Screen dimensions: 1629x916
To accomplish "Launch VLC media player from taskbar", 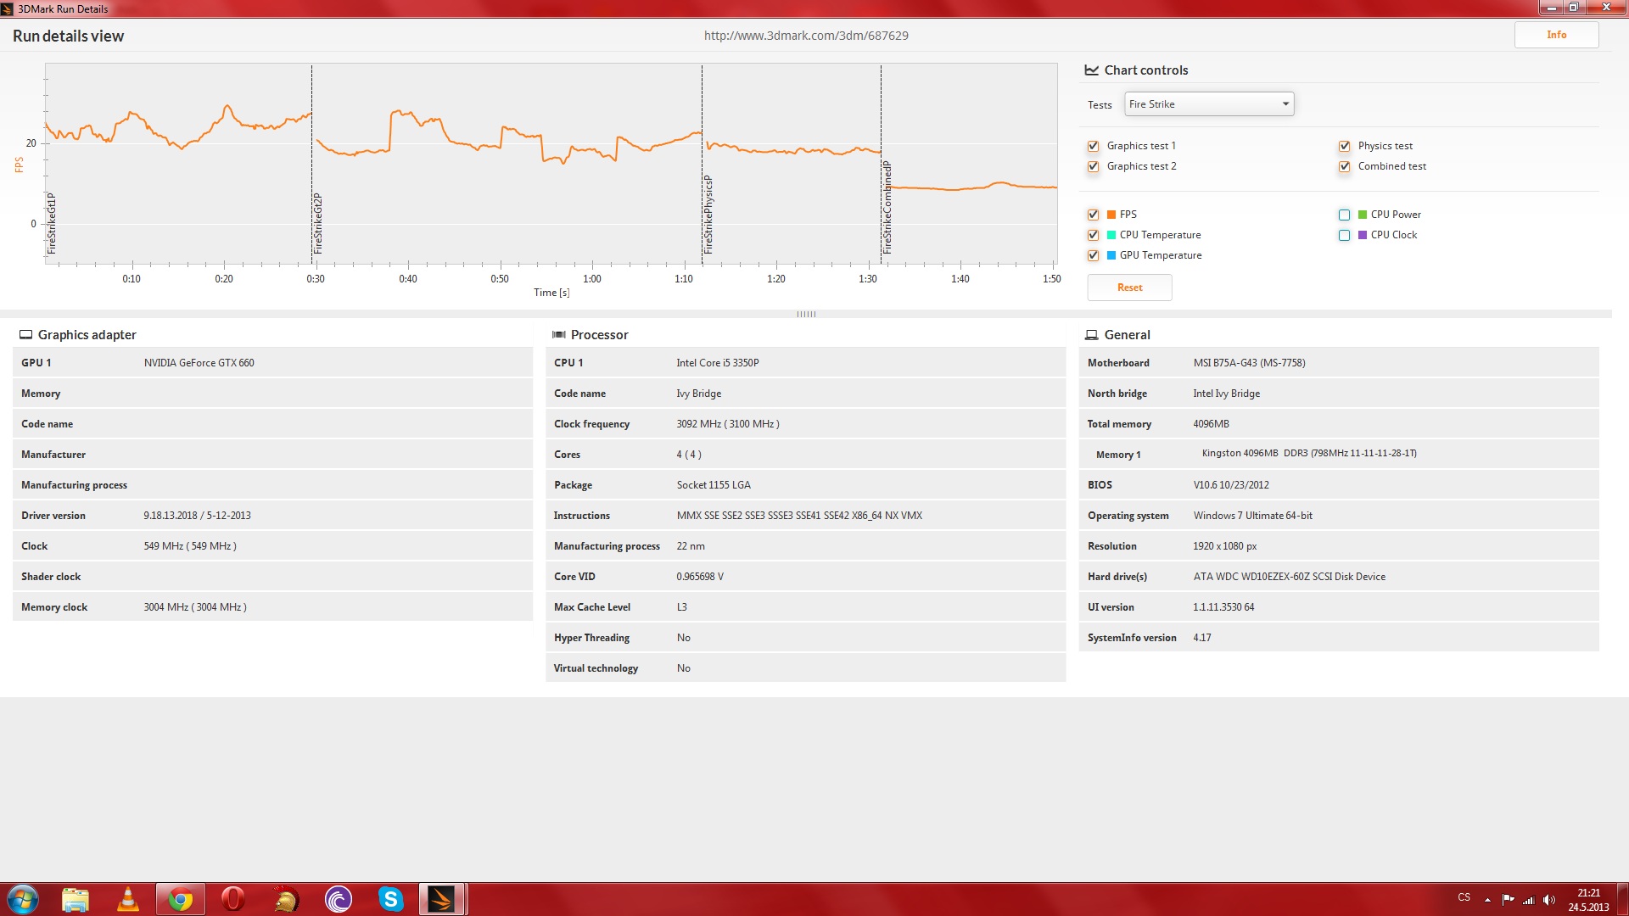I will point(128,899).
